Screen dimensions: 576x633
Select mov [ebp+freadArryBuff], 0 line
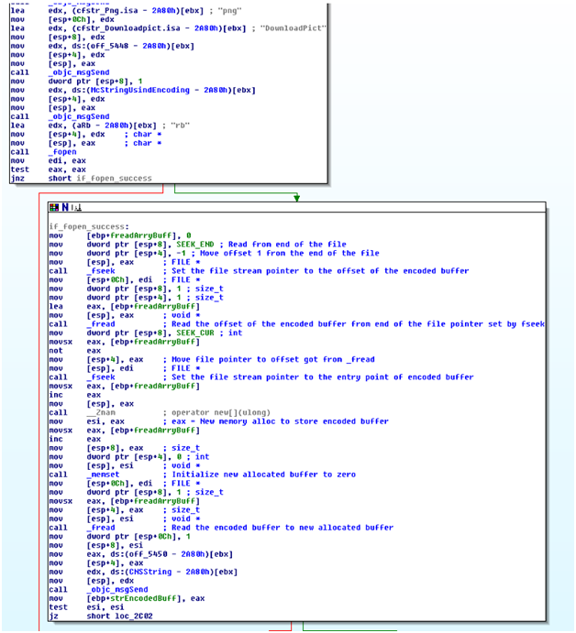point(120,235)
